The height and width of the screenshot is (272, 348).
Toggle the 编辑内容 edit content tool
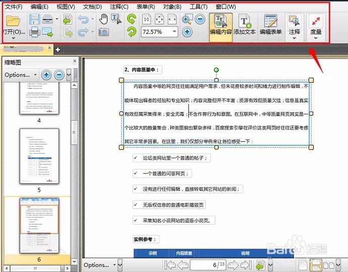(x=220, y=27)
